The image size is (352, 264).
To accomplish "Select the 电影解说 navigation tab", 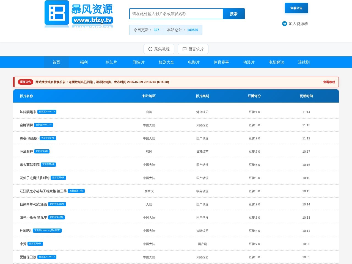I will coord(276,62).
